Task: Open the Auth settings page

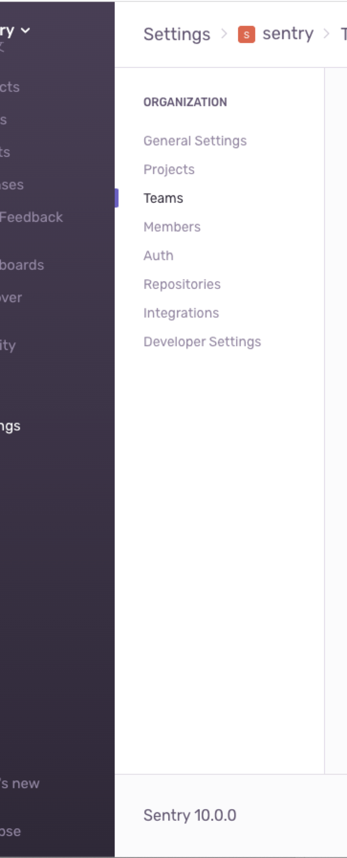Action: pos(158,255)
